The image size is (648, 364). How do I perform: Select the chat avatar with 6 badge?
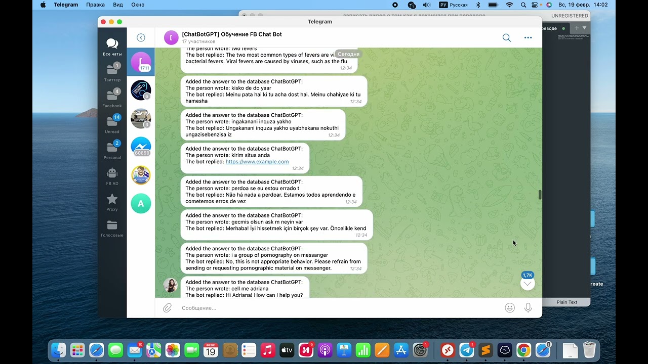click(x=141, y=90)
